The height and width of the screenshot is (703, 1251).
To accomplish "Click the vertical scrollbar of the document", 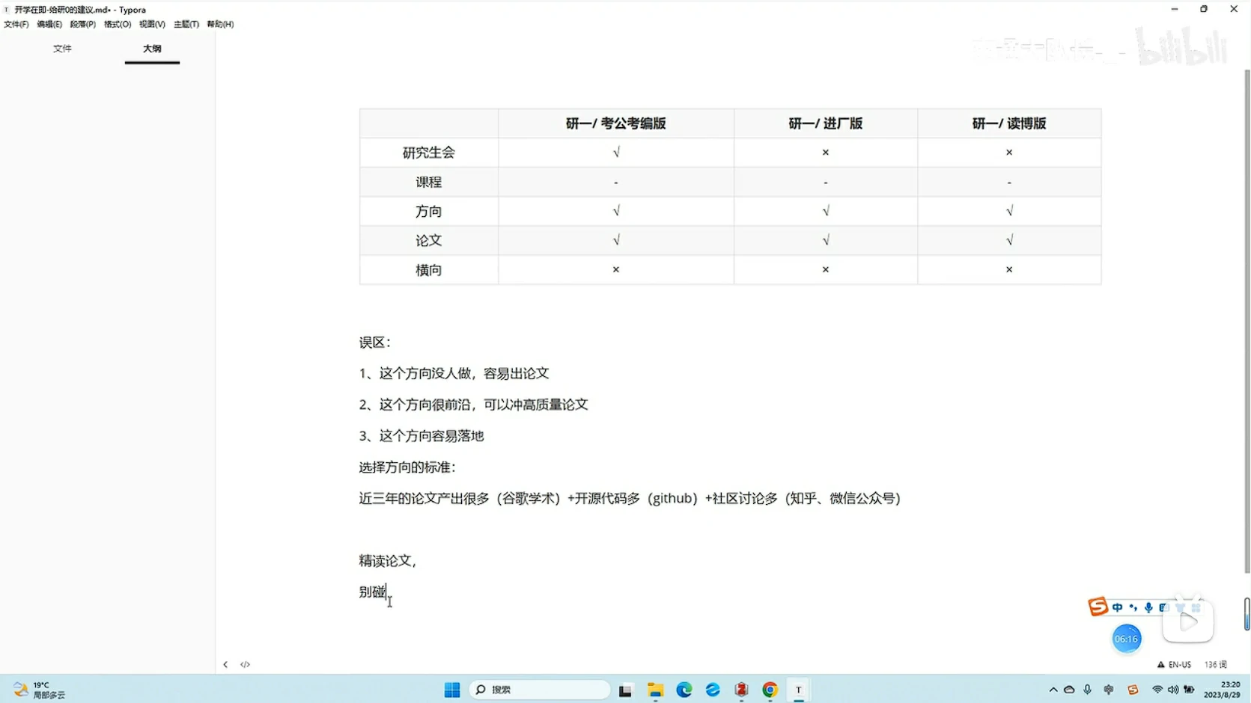I will [x=1247, y=322].
